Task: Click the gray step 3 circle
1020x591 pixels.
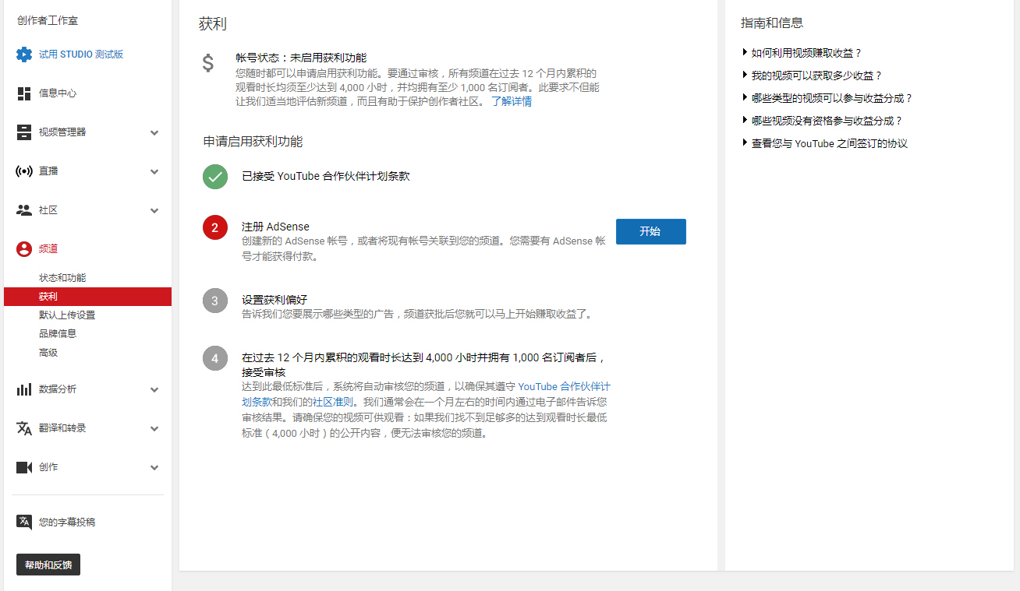Action: point(215,301)
